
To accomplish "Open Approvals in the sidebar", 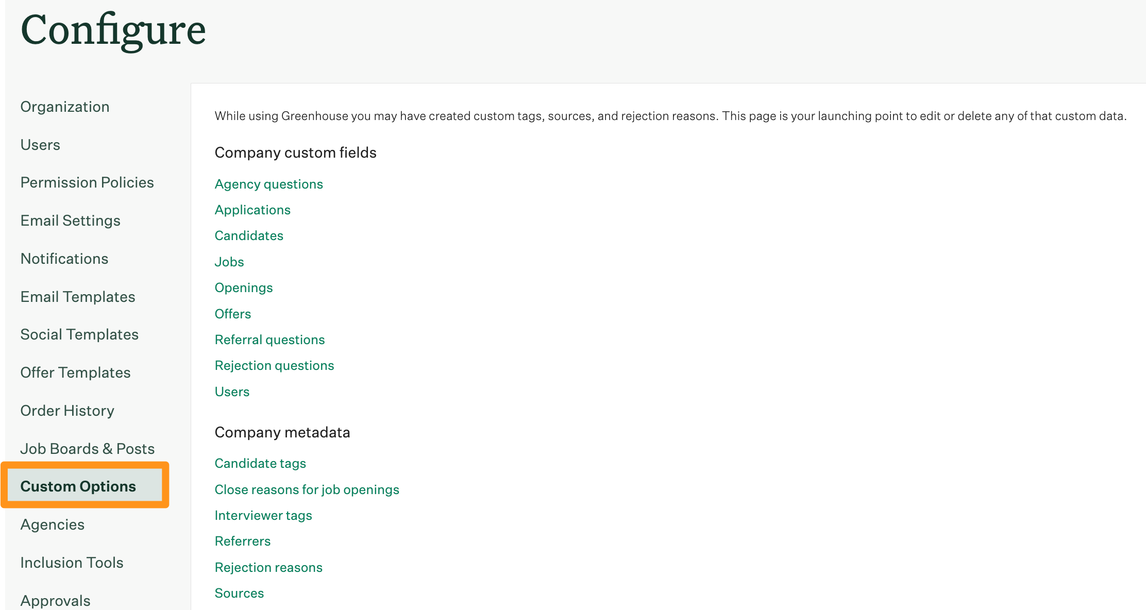I will (x=56, y=601).
